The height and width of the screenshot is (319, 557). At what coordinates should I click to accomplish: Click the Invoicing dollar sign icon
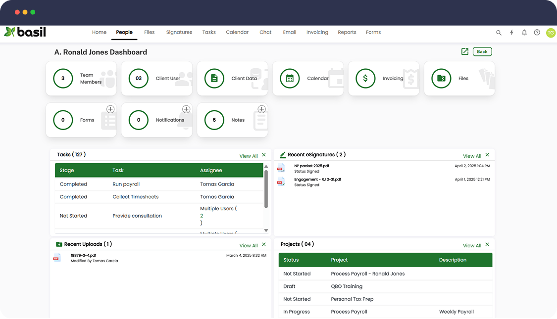(365, 79)
